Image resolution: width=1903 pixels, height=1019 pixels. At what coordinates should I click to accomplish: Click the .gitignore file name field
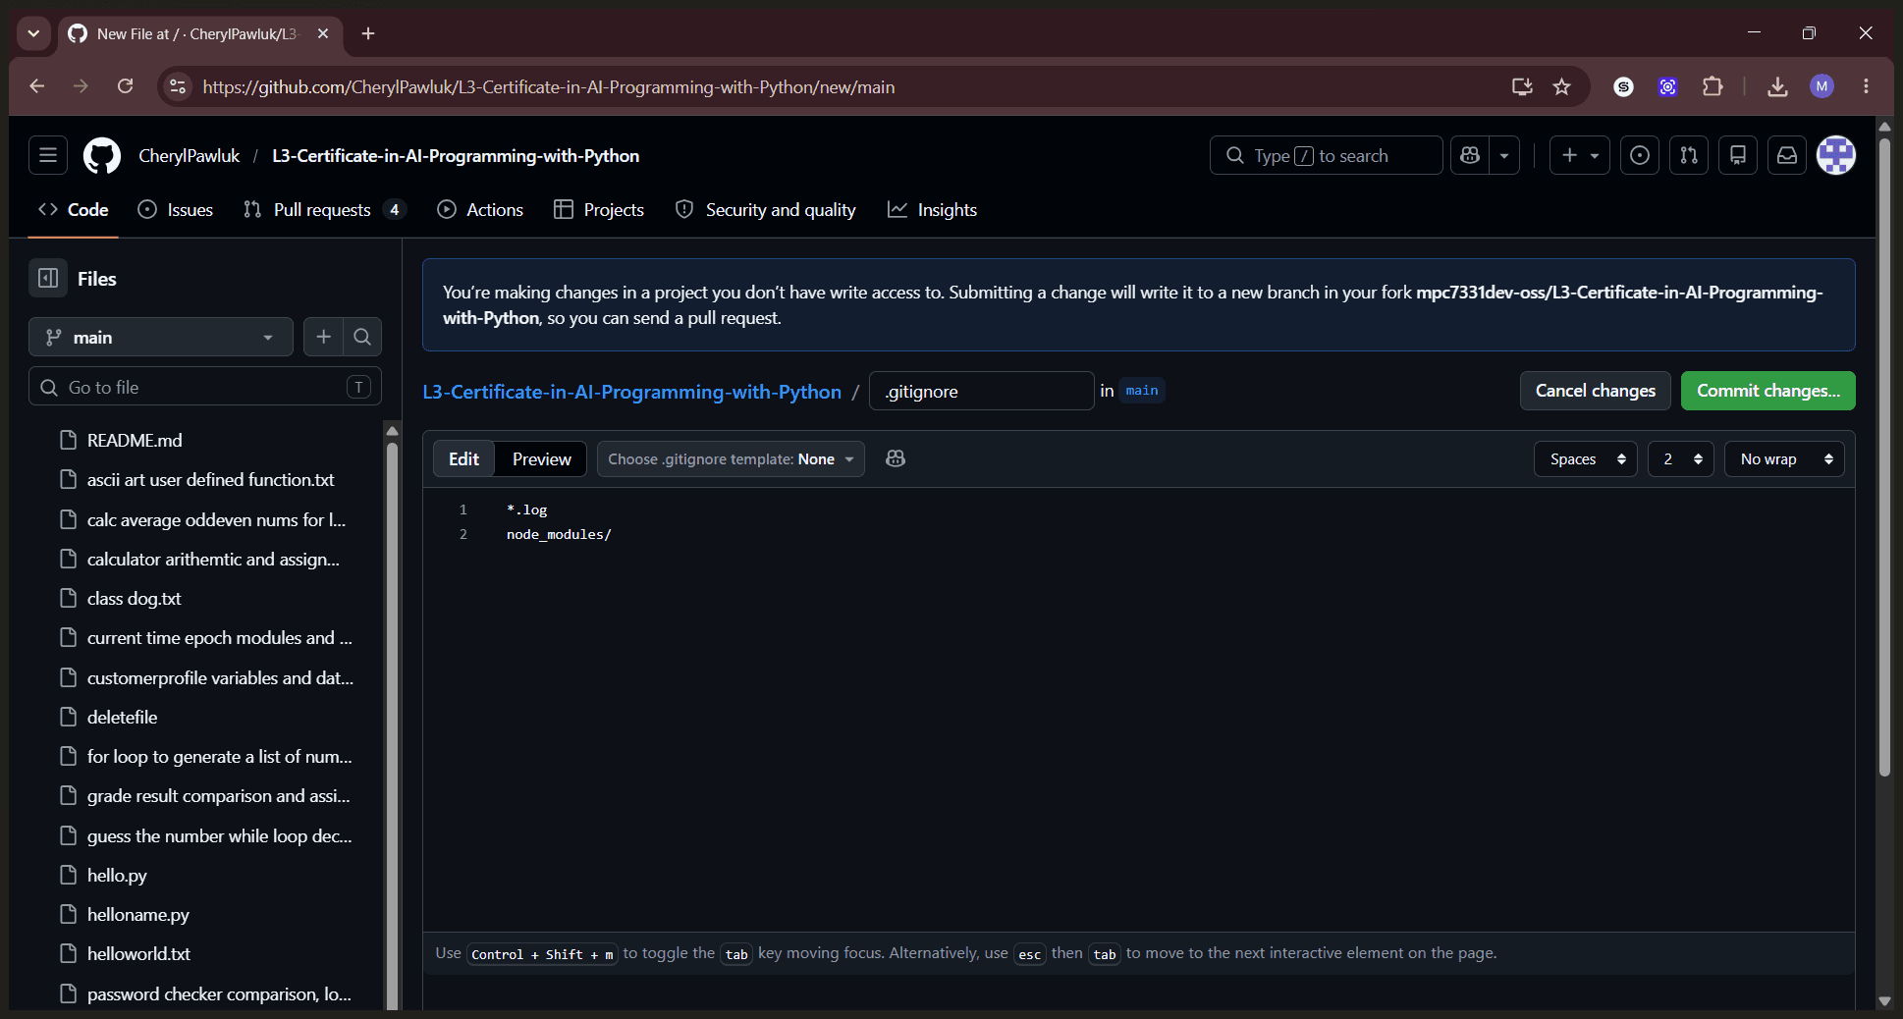[x=981, y=391]
